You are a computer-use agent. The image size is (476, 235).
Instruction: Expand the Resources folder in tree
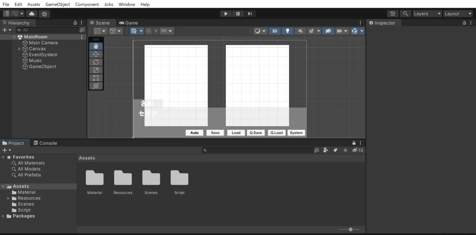tap(8, 198)
